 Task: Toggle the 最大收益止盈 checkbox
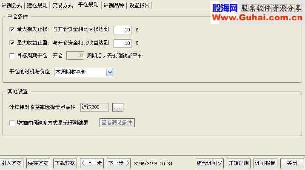[12, 43]
